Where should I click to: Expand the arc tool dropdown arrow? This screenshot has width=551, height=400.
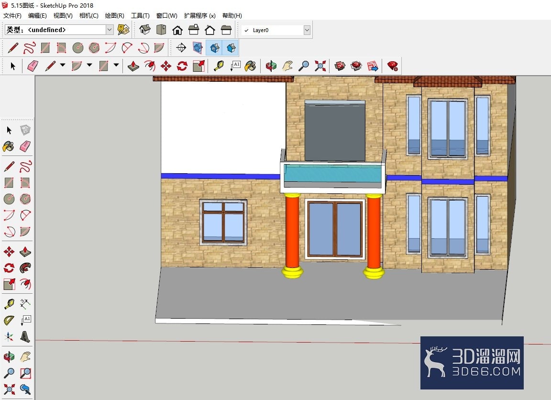coord(89,65)
